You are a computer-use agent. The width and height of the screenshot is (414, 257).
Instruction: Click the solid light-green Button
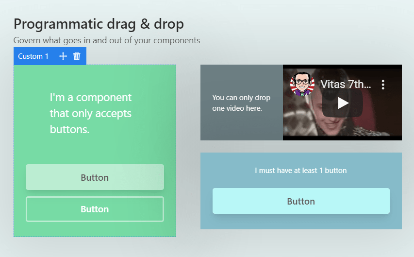pos(95,177)
